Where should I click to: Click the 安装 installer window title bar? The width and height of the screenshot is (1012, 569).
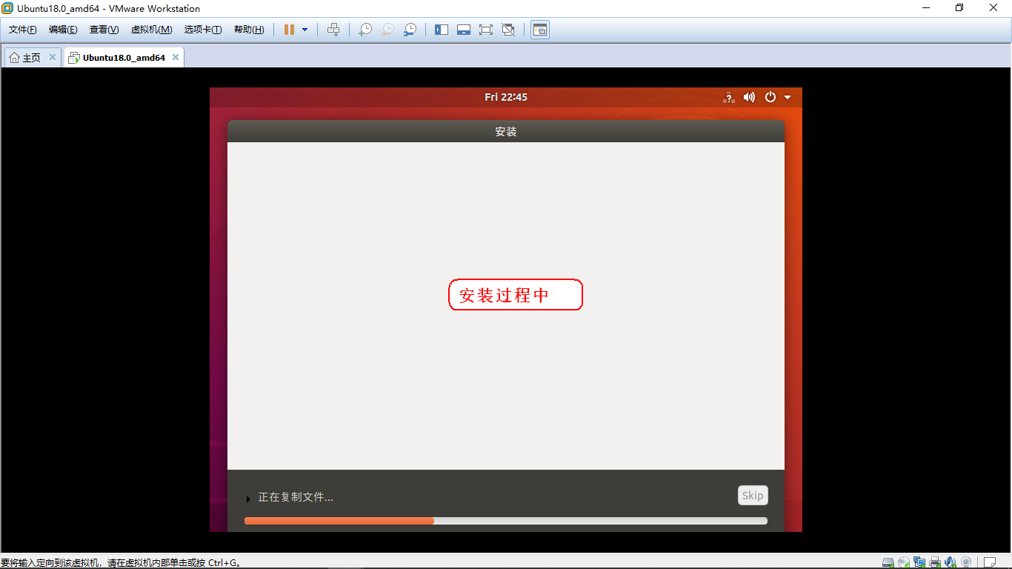click(x=506, y=131)
